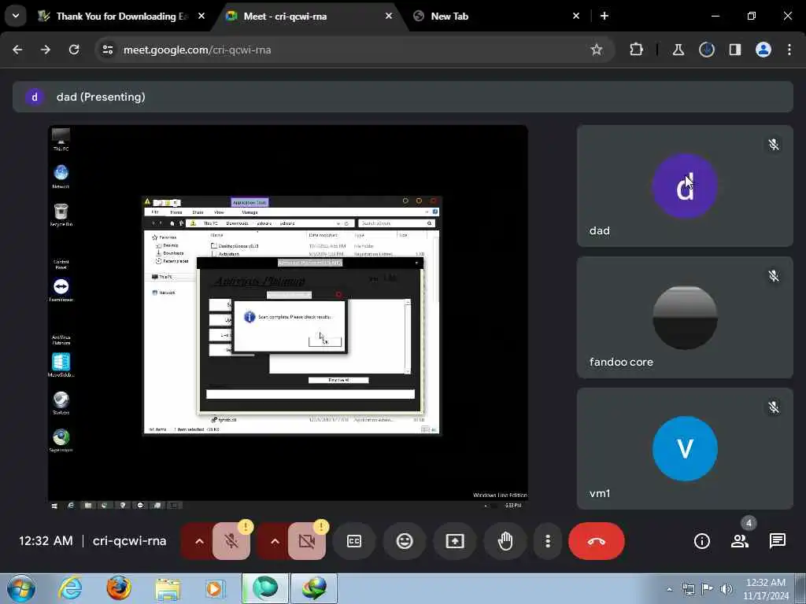View site information icon in address bar
The width and height of the screenshot is (806, 604).
pos(108,50)
